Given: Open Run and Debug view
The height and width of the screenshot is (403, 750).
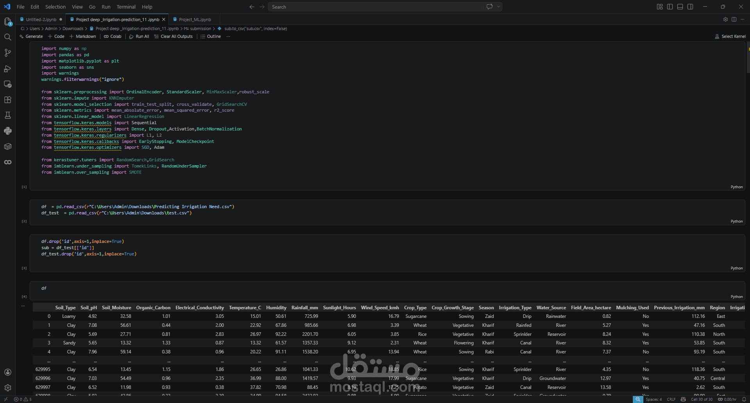Looking at the screenshot, I should 7,69.
